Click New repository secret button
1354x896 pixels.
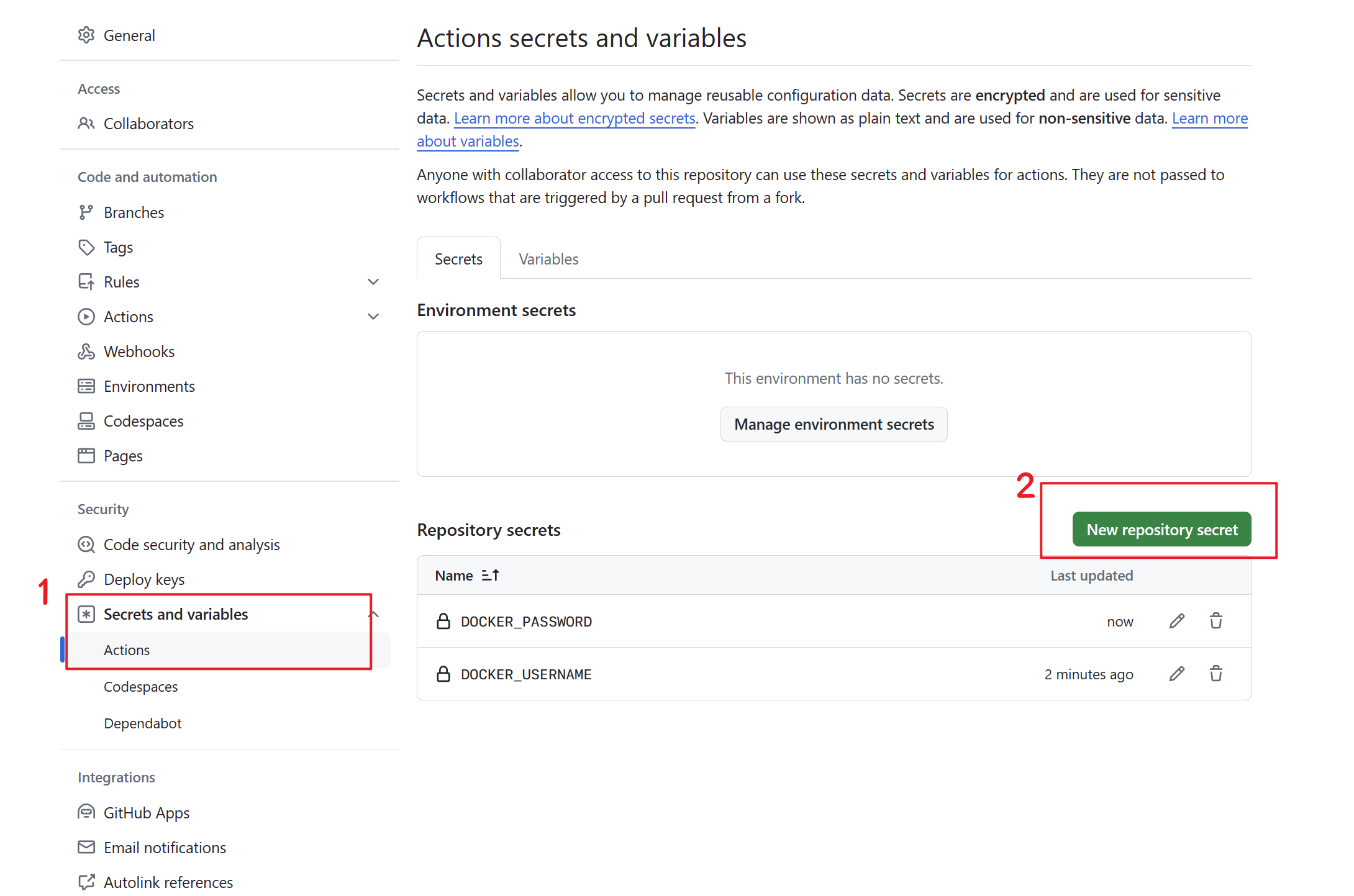click(1161, 530)
